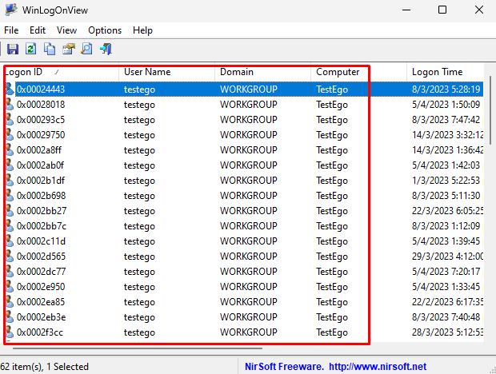Viewport: 496px width, 374px height.
Task: Open Properties via toolbar icon
Action: (x=68, y=50)
